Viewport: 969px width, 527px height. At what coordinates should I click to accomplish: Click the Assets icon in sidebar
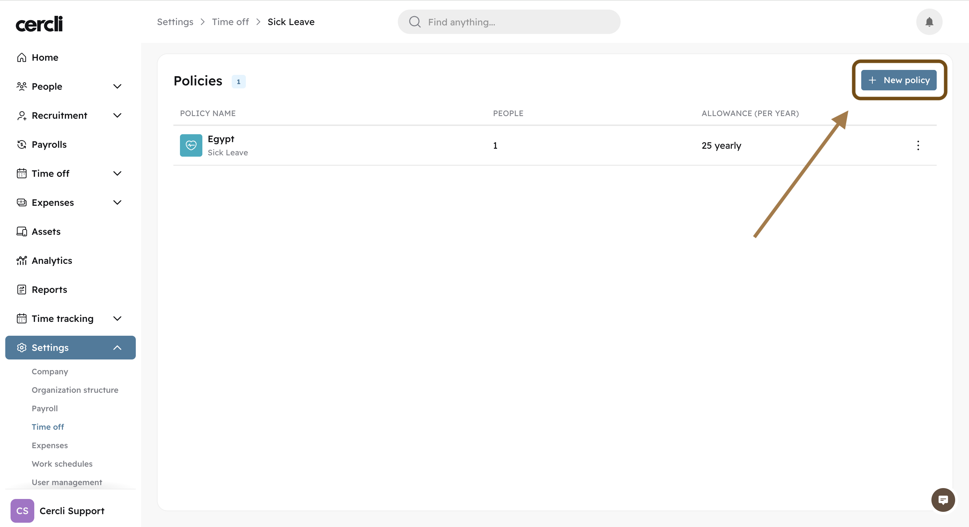[22, 232]
